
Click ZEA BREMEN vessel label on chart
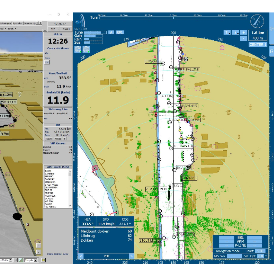point(156,189)
